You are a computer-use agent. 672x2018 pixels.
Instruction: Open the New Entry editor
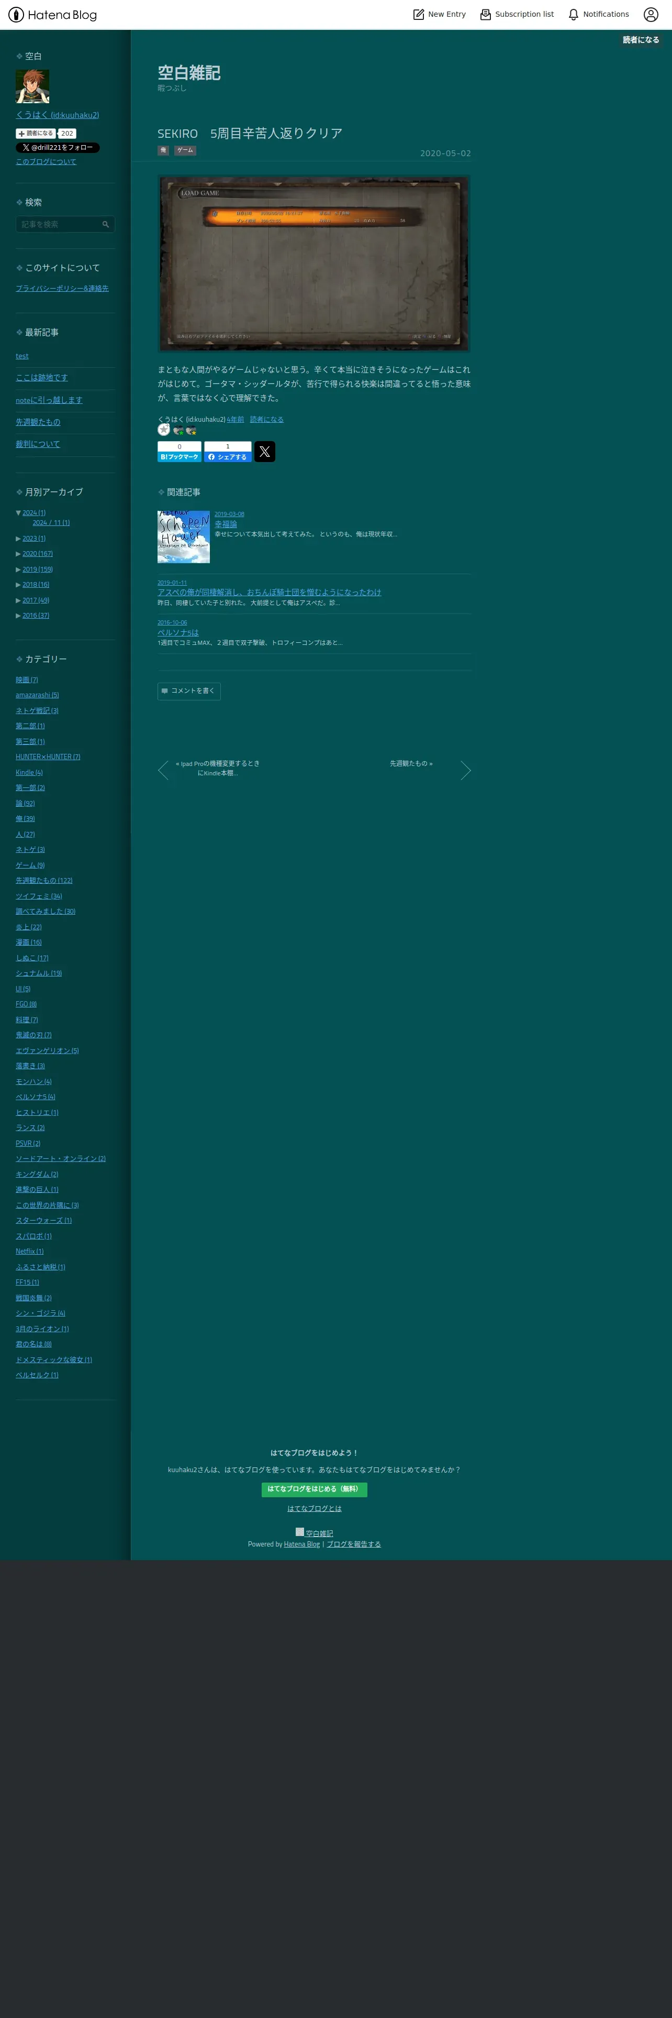point(439,14)
